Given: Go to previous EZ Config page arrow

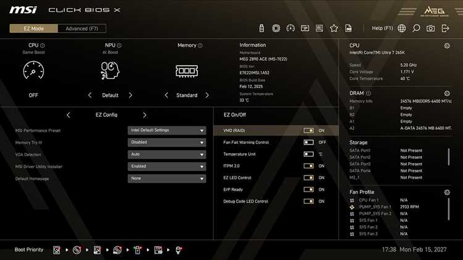Looking at the screenshot, I should (68, 115).
